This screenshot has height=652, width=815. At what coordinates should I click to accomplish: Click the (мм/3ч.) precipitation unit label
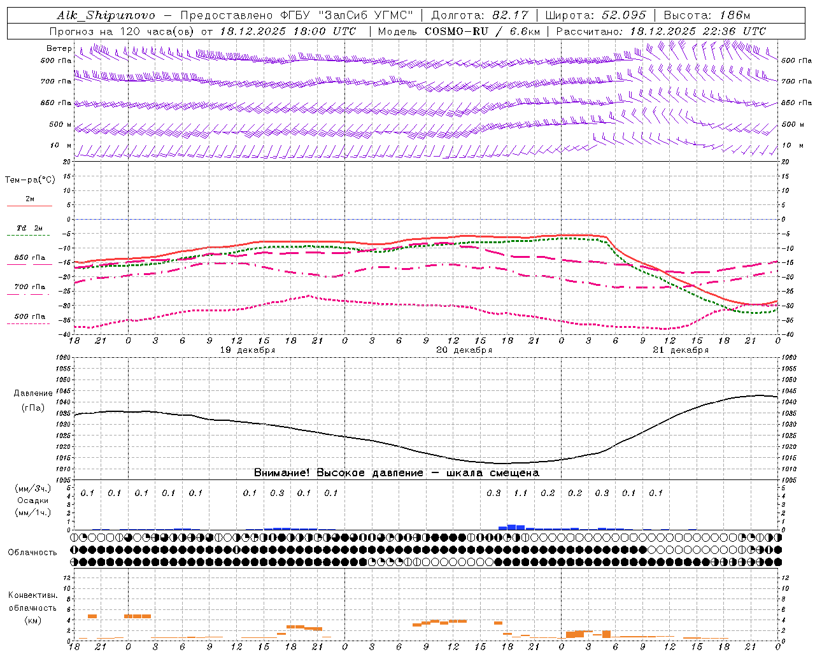pyautogui.click(x=33, y=488)
